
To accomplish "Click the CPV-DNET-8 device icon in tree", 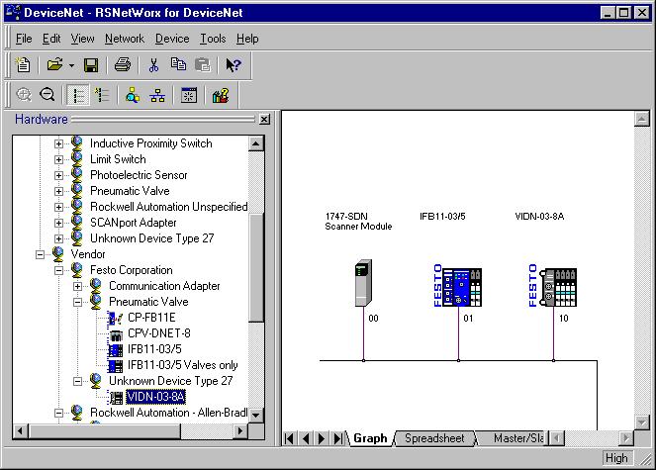I will point(116,334).
